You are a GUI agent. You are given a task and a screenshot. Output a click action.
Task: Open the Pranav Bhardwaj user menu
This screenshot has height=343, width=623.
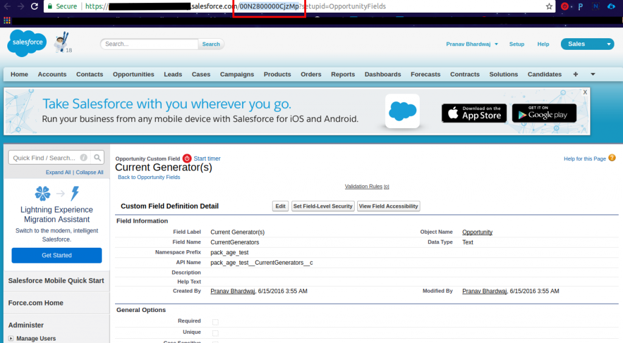click(472, 44)
